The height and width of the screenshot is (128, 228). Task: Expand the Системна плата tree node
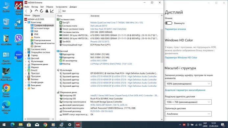[26, 50]
